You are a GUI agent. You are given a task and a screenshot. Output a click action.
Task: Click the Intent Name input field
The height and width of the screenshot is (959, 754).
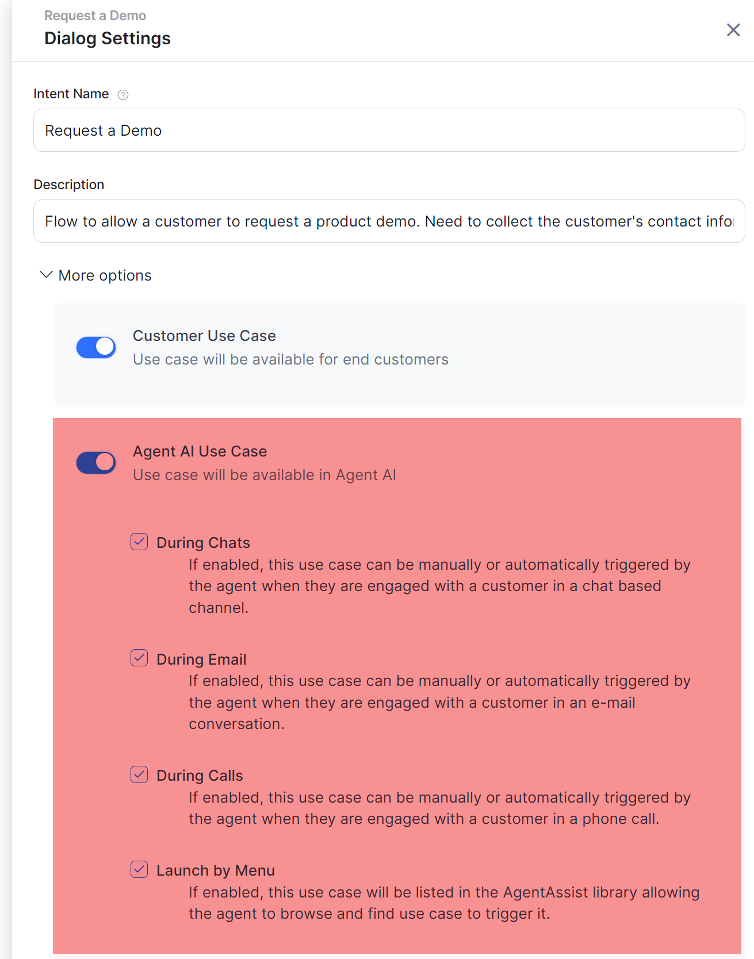click(389, 131)
